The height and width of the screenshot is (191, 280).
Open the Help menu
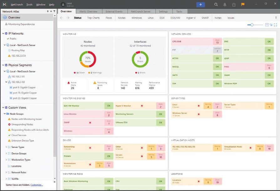(52, 4)
